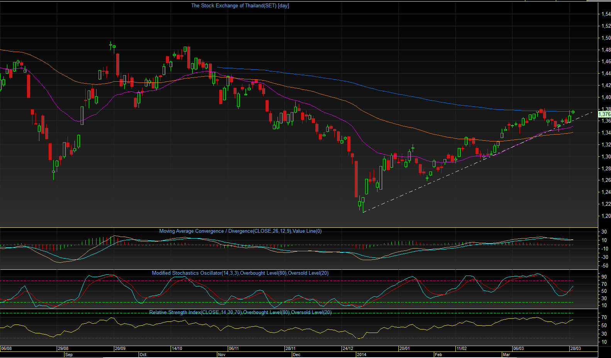The image size is (611, 358).
Task: Click the "1,54" price axis value
Action: [x=606, y=14]
